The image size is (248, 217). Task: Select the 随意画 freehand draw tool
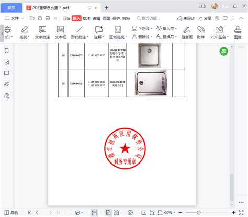pos(187,32)
